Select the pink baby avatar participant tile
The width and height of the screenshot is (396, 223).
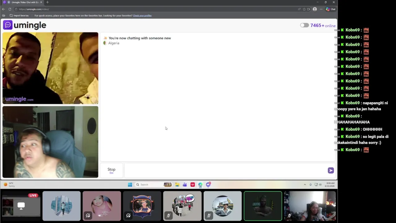pos(102,206)
